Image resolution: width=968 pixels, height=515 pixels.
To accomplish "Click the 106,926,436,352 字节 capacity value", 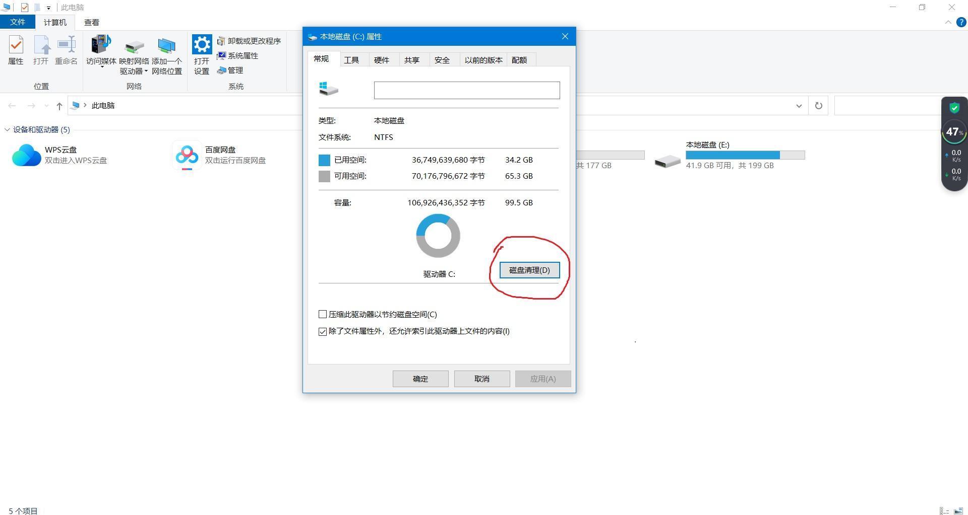I will click(x=446, y=203).
